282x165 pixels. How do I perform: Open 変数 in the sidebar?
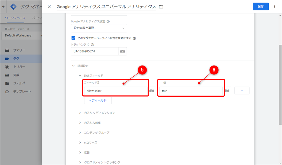(21, 75)
